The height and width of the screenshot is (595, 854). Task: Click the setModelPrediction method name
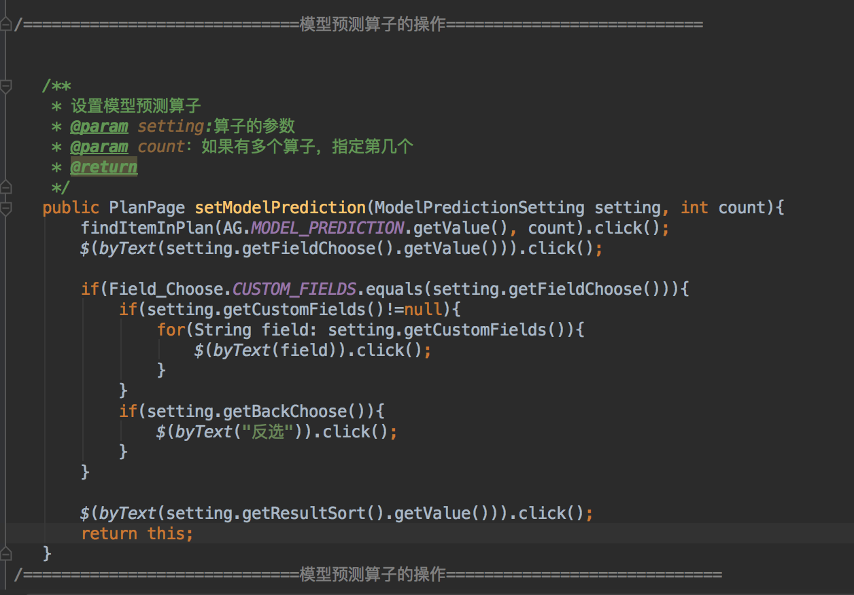(x=280, y=208)
